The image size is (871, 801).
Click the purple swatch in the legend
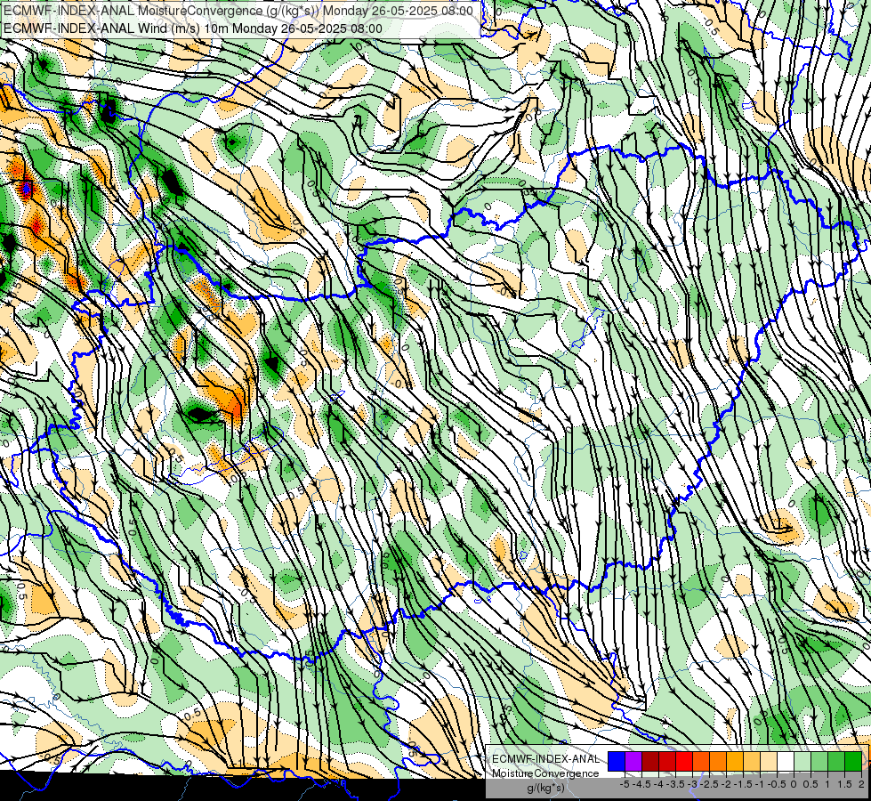pyautogui.click(x=633, y=762)
